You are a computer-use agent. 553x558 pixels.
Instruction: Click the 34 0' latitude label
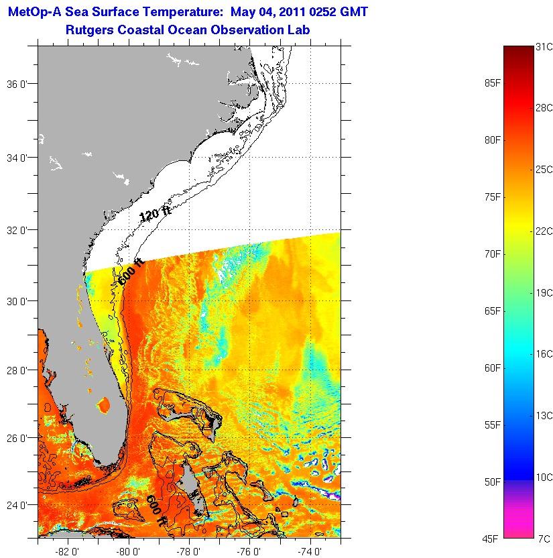click(x=17, y=158)
